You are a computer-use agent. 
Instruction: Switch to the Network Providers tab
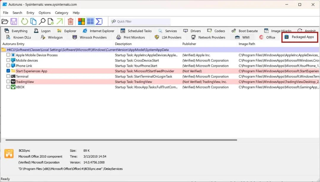pyautogui.click(x=208, y=37)
